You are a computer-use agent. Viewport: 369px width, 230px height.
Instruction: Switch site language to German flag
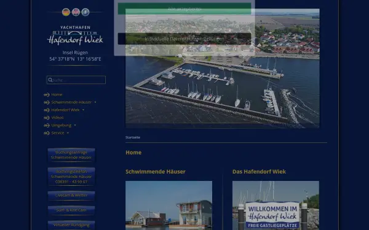tap(66, 12)
